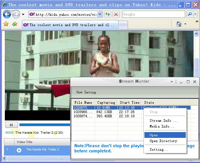Click the 'File Name' column header
Viewport: 200px width, 163px height.
coord(83,102)
